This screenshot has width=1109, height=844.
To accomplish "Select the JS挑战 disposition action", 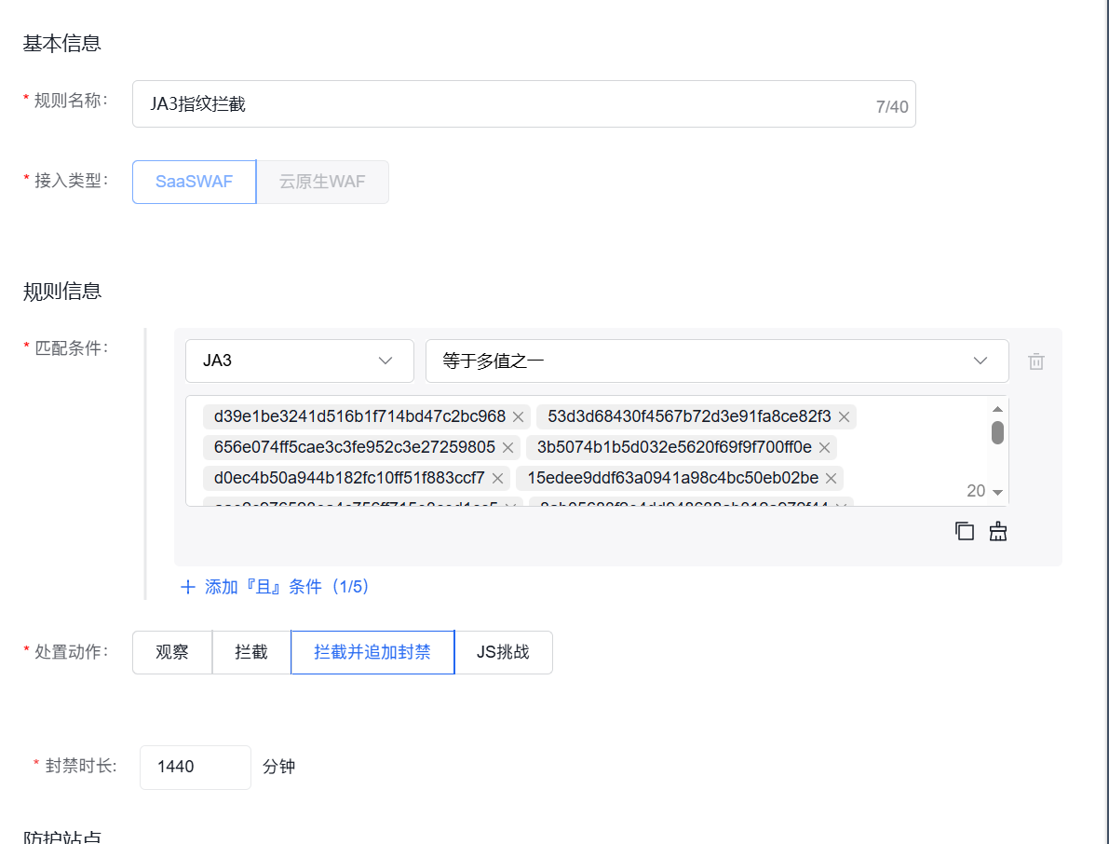I will (x=503, y=652).
